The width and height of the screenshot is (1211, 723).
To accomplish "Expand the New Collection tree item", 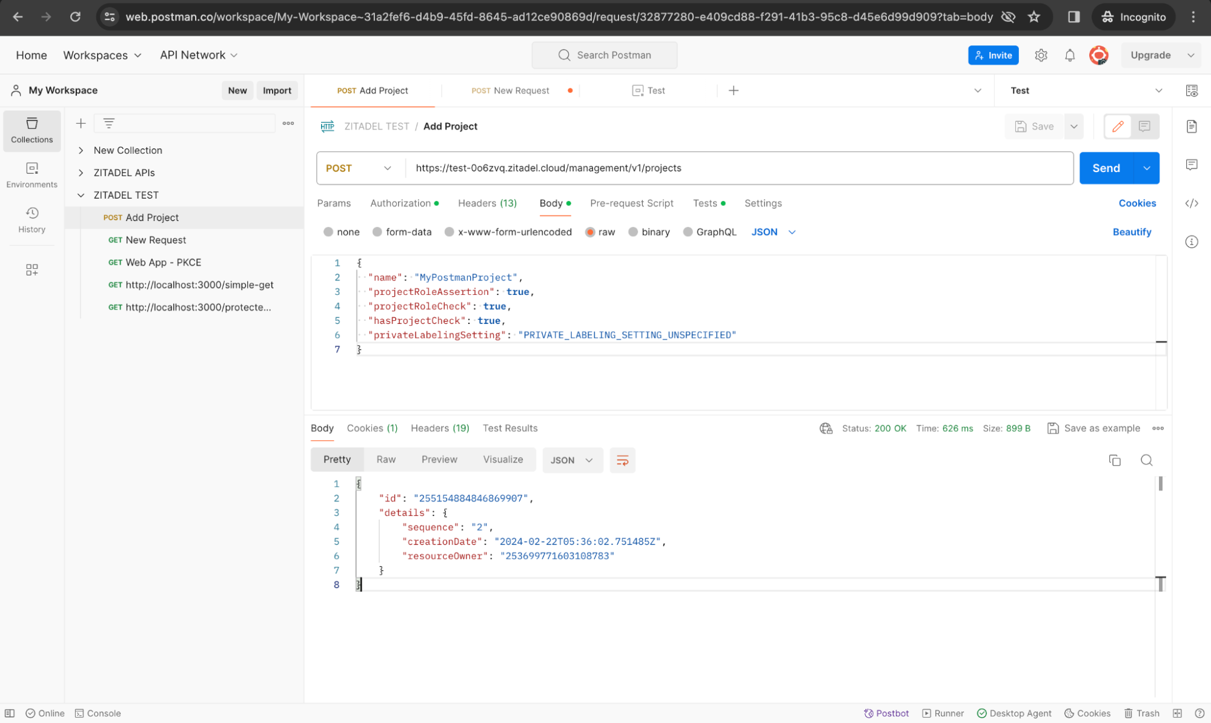I will [81, 150].
